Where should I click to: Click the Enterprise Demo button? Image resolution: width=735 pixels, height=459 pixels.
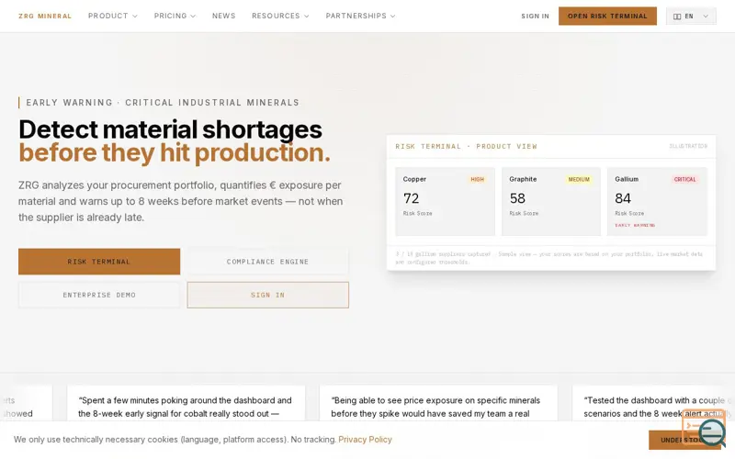tap(99, 295)
